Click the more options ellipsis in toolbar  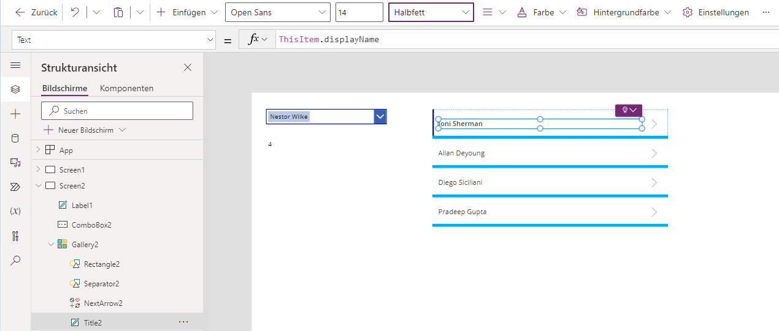766,12
